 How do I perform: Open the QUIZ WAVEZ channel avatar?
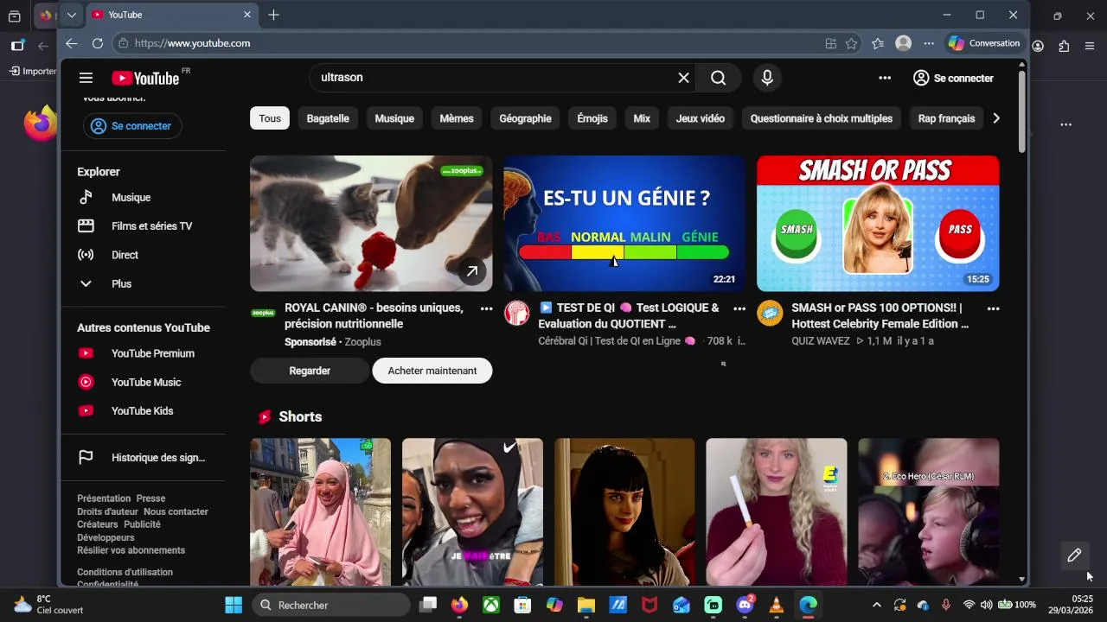[770, 313]
